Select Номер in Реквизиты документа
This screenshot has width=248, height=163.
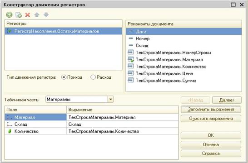(184, 38)
